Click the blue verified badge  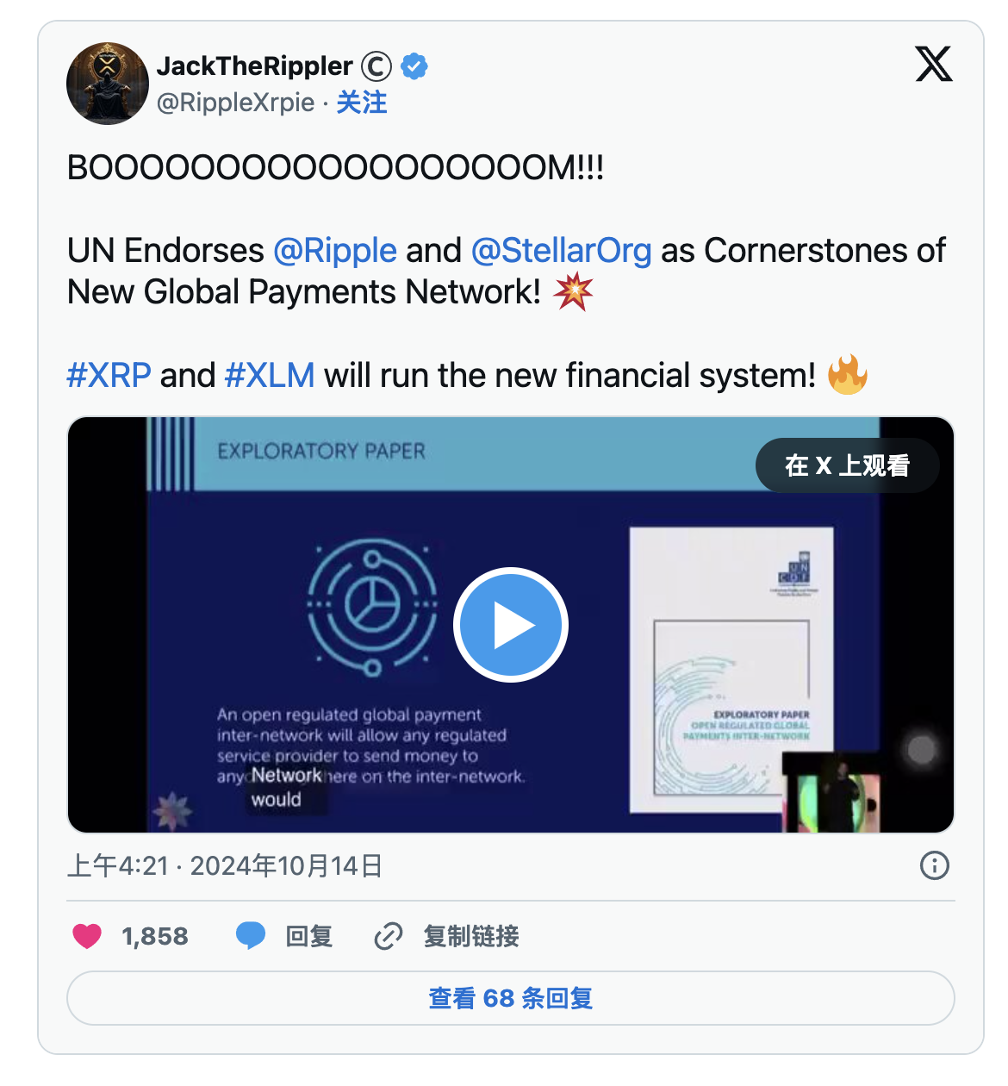414,66
